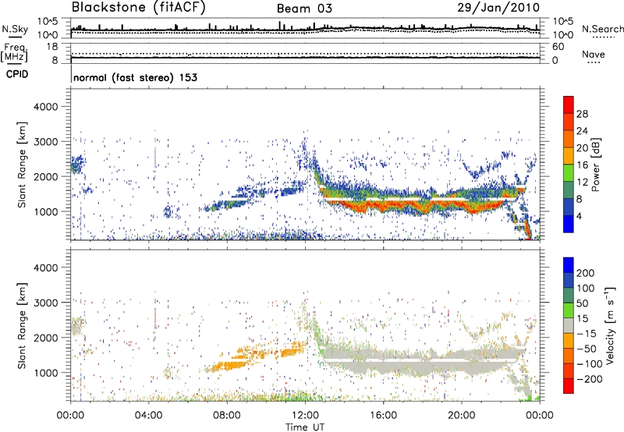Click the '60' Nave axis tick
Image resolution: width=624 pixels, height=432 pixels.
tap(558, 47)
